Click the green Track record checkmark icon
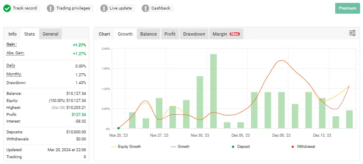The image size is (363, 164). (x=7, y=8)
